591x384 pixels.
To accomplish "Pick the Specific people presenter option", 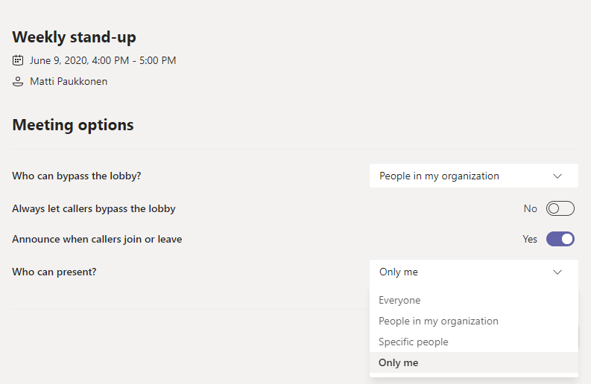I will point(413,342).
